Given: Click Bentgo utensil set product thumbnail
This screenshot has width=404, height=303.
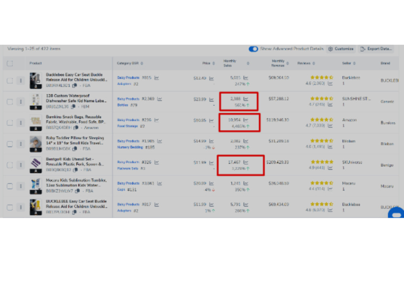Looking at the screenshot, I should [36, 165].
